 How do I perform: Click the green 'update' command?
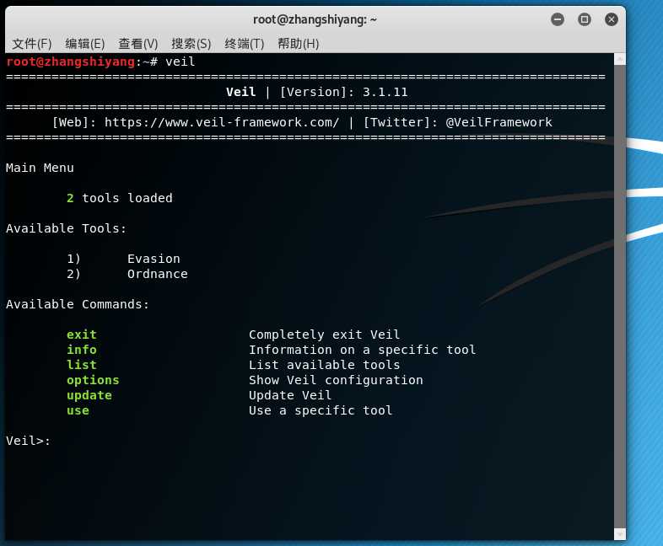(x=89, y=396)
